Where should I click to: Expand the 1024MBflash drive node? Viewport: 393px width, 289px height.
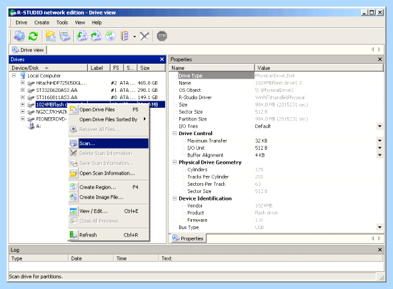[23, 105]
